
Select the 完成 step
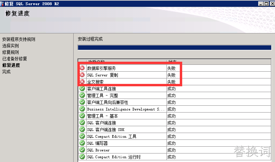point(6,72)
